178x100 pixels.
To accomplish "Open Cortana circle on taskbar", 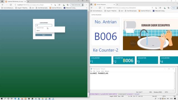I will (x=8, y=99).
